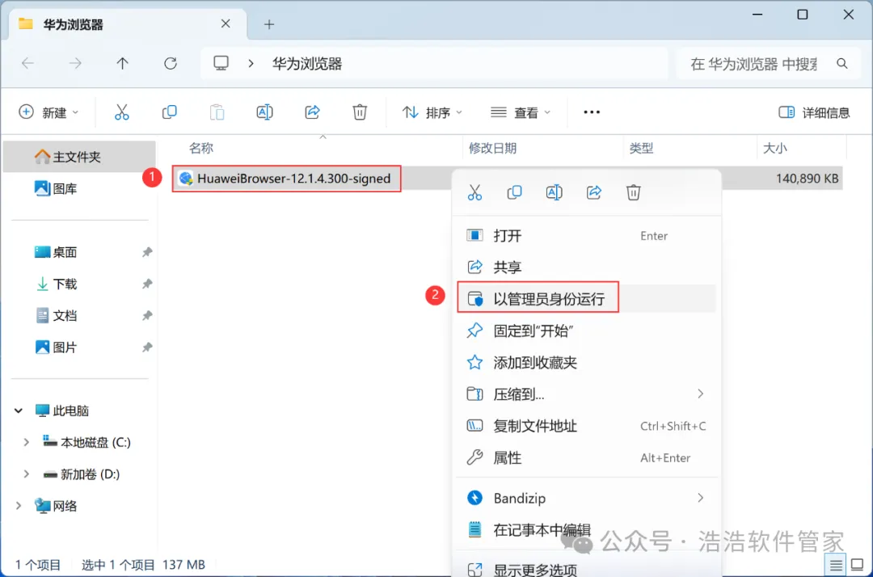Click the Share icon in the context menu
Viewport: 873px width, 577px height.
click(x=594, y=192)
